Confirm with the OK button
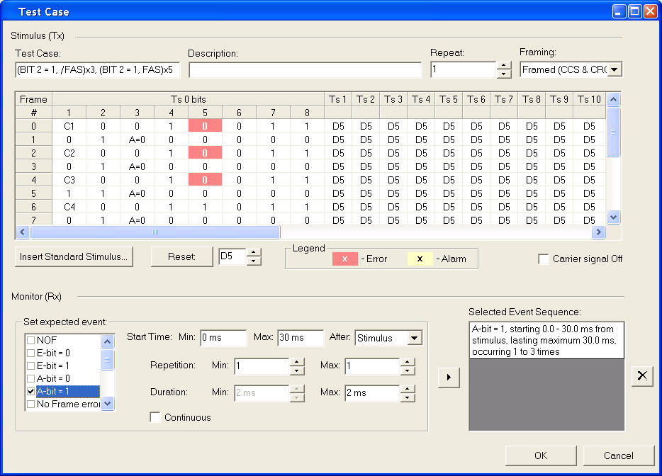This screenshot has height=476, width=662. tap(541, 455)
